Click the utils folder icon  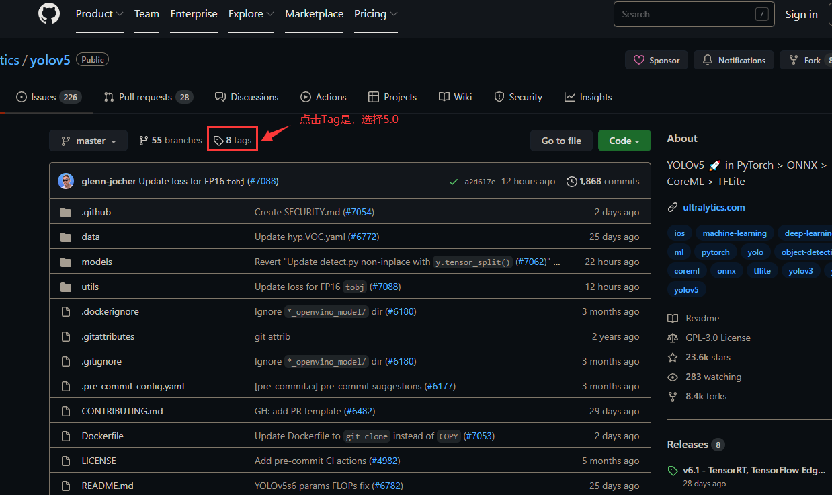66,287
